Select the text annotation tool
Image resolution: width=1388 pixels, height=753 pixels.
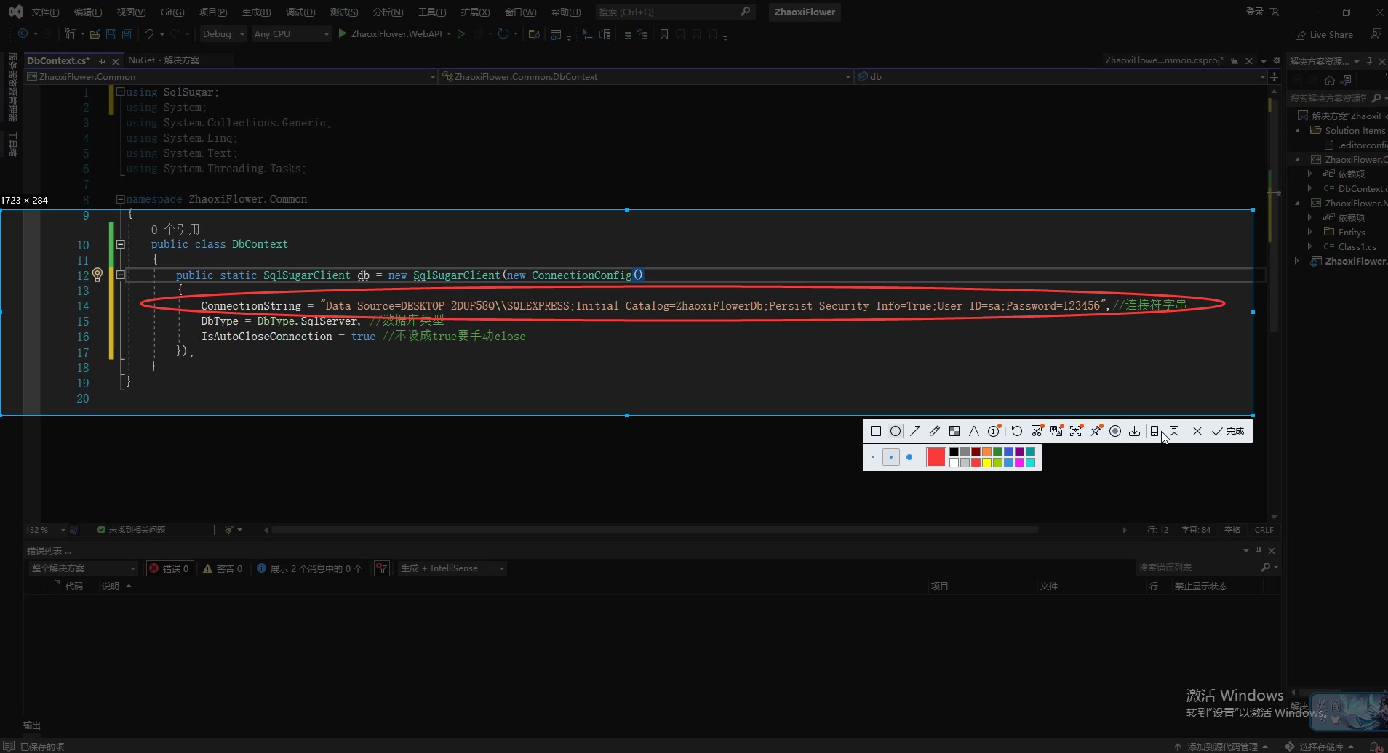pyautogui.click(x=974, y=431)
